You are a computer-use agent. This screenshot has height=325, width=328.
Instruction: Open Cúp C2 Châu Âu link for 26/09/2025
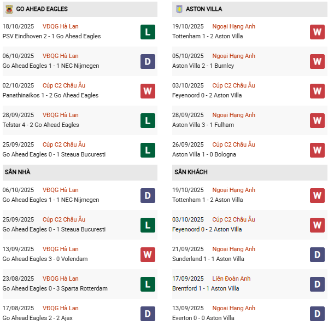click(x=233, y=144)
